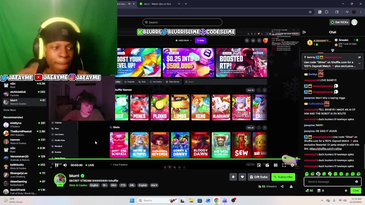The width and height of the screenshot is (365, 205).
Task: Expand the pinned message chevron
Action: (359, 63)
